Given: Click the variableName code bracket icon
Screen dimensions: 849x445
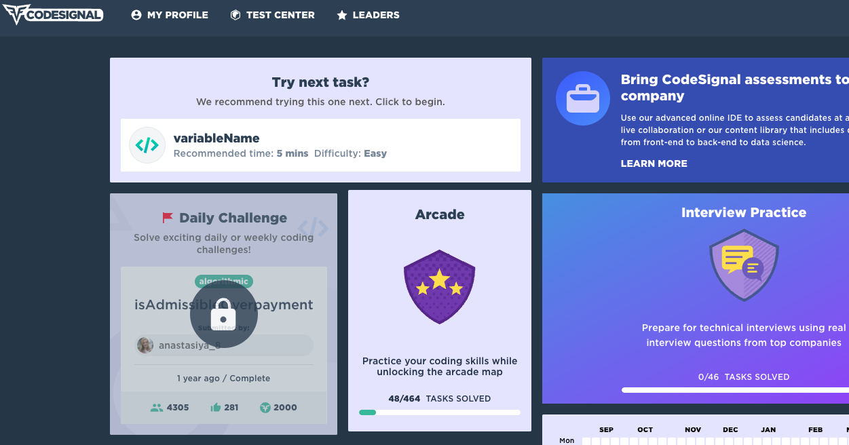Looking at the screenshot, I should coord(147,145).
